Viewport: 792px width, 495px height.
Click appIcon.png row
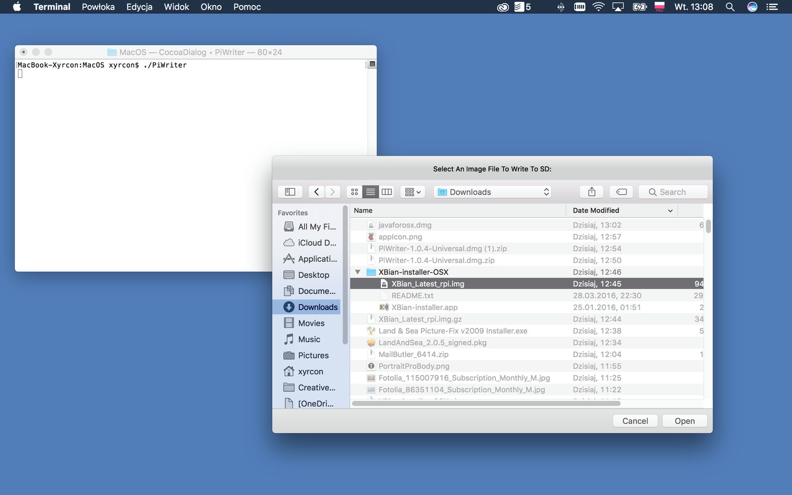(527, 237)
